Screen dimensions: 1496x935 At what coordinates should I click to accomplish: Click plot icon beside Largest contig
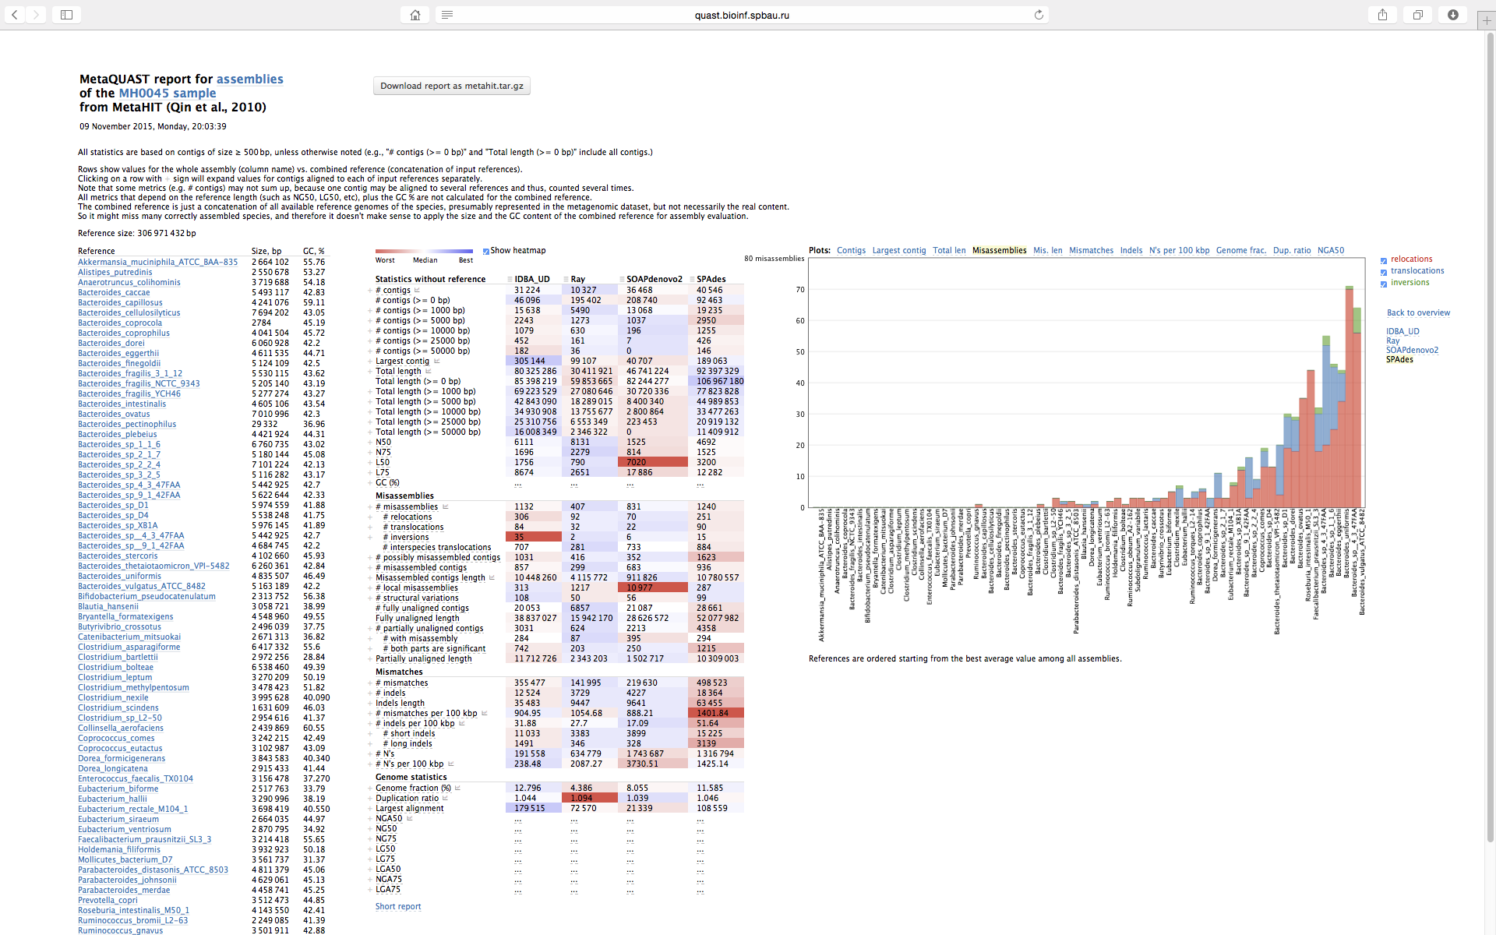tap(436, 361)
